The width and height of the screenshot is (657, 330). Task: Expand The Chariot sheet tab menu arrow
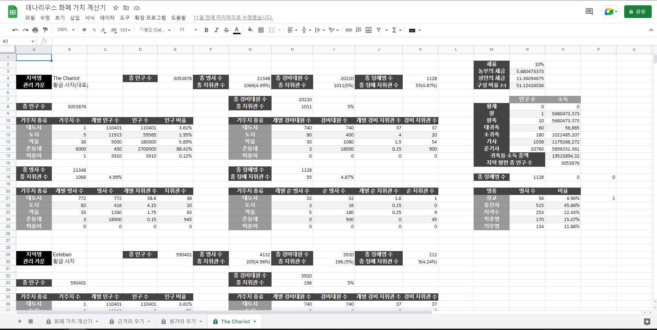point(255,322)
